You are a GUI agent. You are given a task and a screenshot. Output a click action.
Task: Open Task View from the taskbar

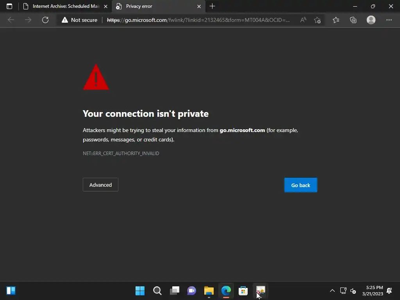(x=175, y=291)
